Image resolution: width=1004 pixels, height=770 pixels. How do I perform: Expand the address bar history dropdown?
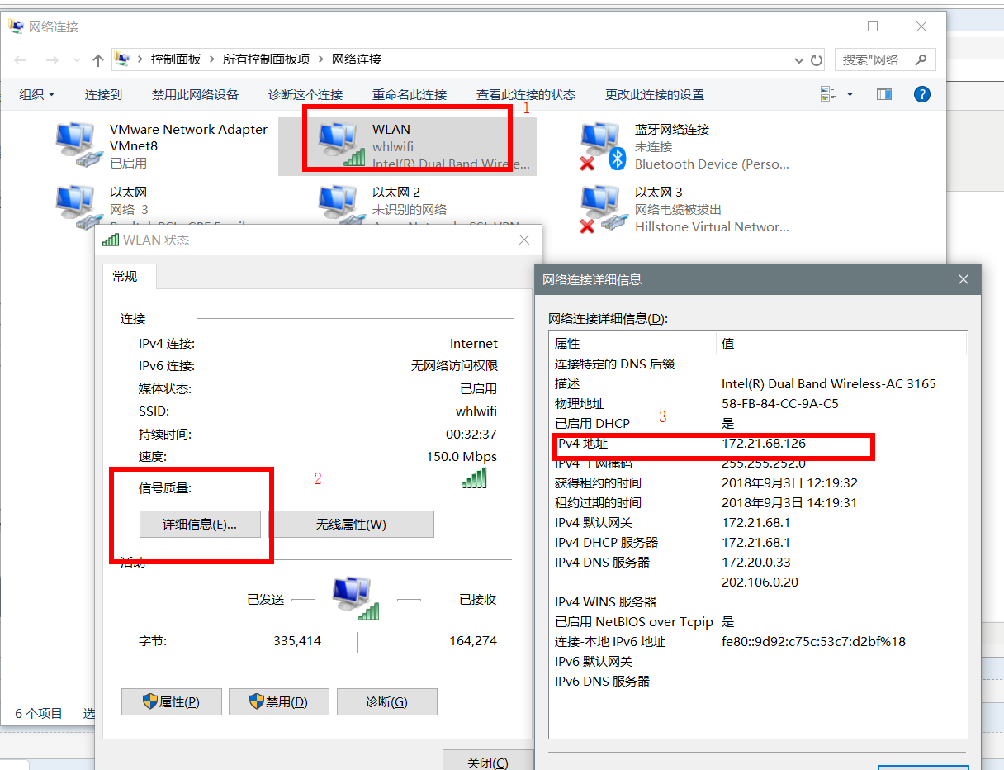pyautogui.click(x=798, y=59)
